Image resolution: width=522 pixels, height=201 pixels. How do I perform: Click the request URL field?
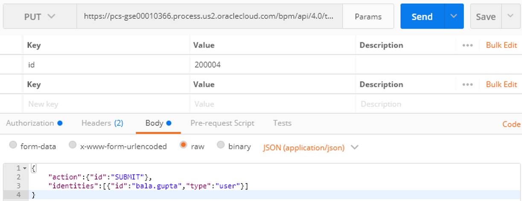pyautogui.click(x=209, y=17)
